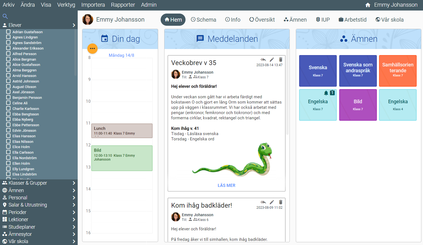Switch to the Schema tab
The height and width of the screenshot is (245, 423).
coord(203,20)
